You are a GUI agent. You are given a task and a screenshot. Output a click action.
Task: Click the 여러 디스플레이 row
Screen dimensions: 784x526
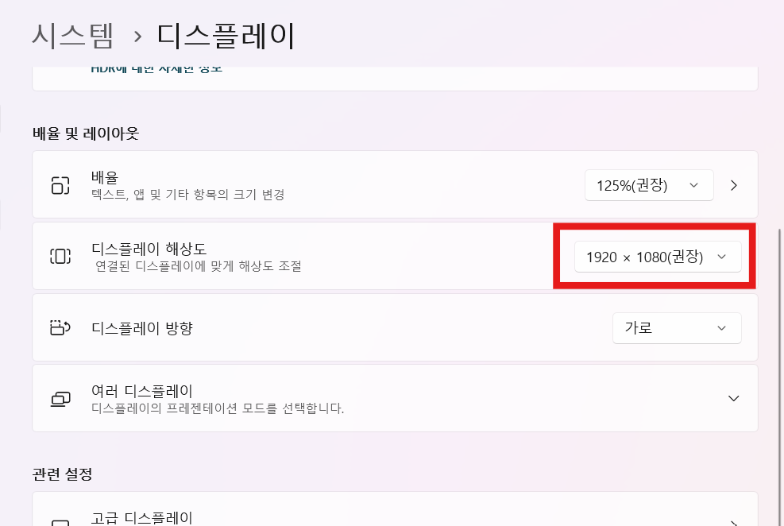(318, 398)
